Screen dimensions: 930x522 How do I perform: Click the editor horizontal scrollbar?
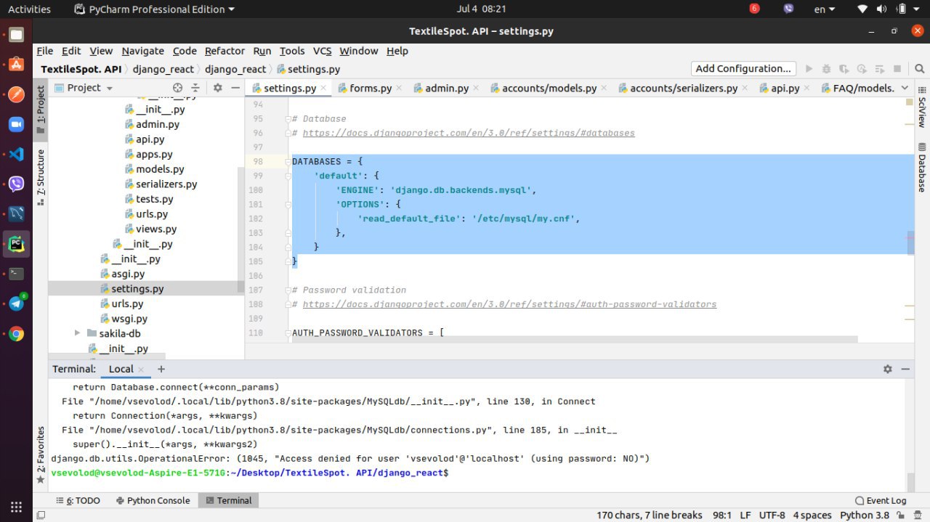coord(574,339)
